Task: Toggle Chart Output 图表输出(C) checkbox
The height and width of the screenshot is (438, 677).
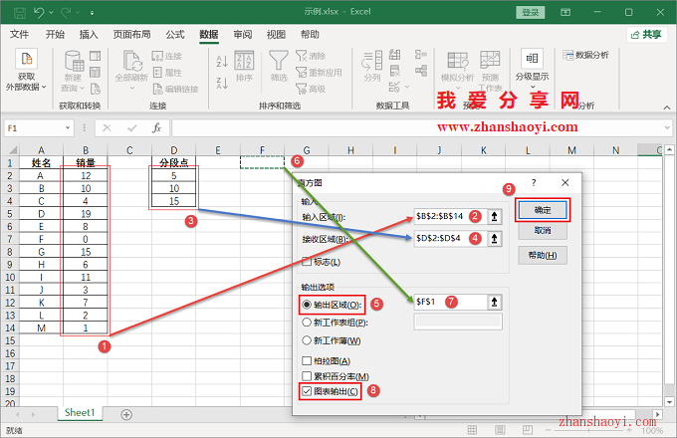Action: click(307, 391)
